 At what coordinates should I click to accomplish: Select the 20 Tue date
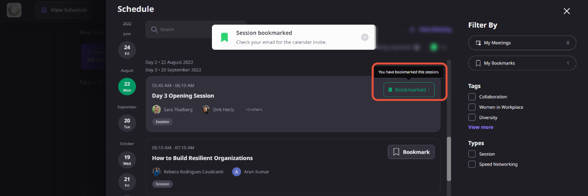[x=127, y=123]
